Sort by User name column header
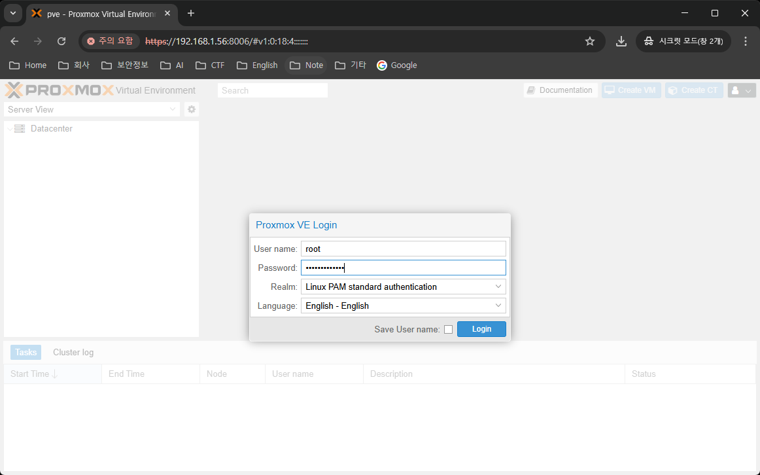 (x=314, y=374)
